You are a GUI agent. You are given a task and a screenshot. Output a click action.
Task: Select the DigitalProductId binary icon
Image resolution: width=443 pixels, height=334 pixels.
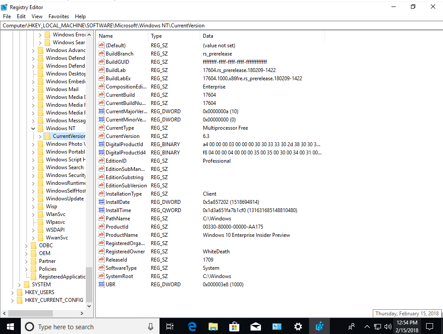click(x=101, y=144)
